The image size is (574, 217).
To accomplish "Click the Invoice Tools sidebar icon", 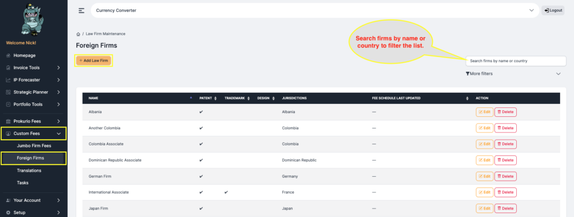I will [8, 68].
